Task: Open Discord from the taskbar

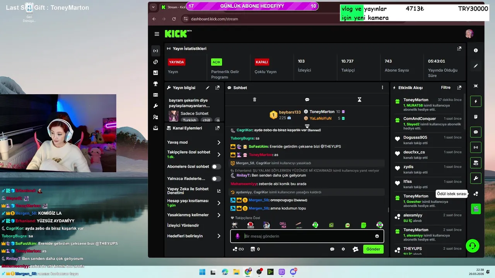Action: pos(294,272)
